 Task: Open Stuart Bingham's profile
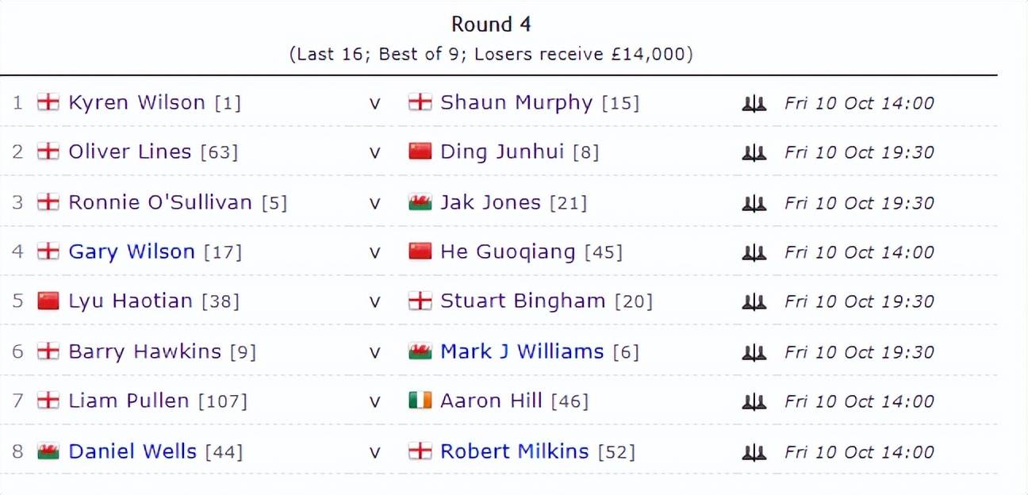point(523,301)
